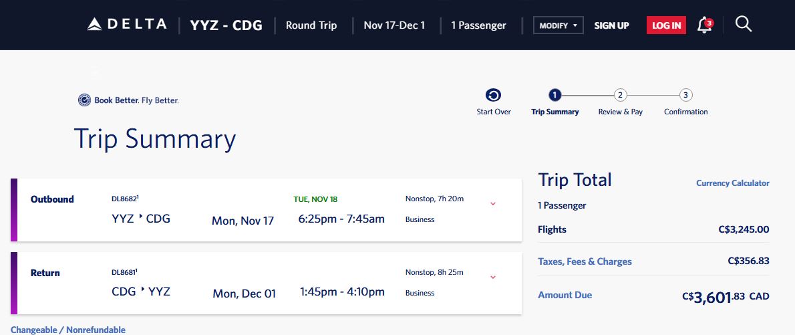The width and height of the screenshot is (795, 335).
Task: Click the LOG IN button
Action: coord(666,25)
